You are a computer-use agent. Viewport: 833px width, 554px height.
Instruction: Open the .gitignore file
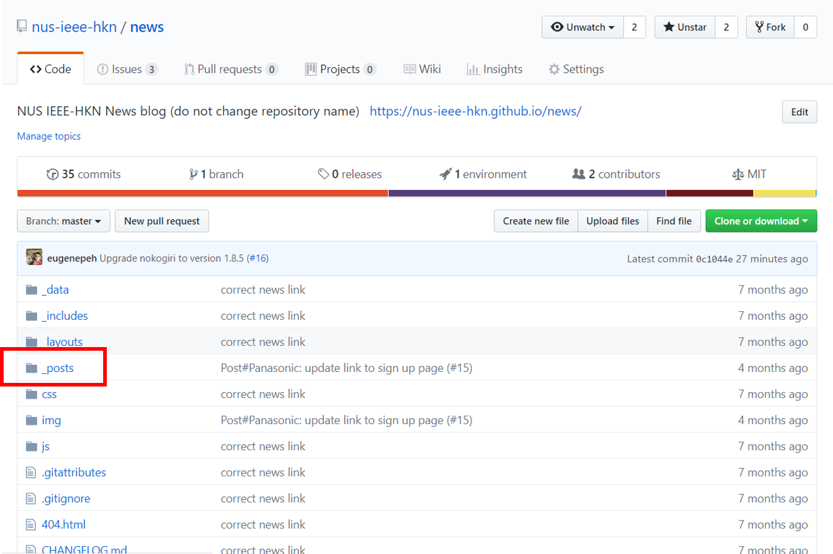[x=66, y=498]
